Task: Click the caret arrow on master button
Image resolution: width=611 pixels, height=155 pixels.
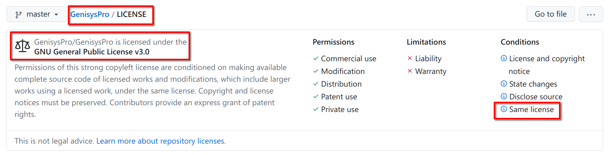Action: pos(56,15)
